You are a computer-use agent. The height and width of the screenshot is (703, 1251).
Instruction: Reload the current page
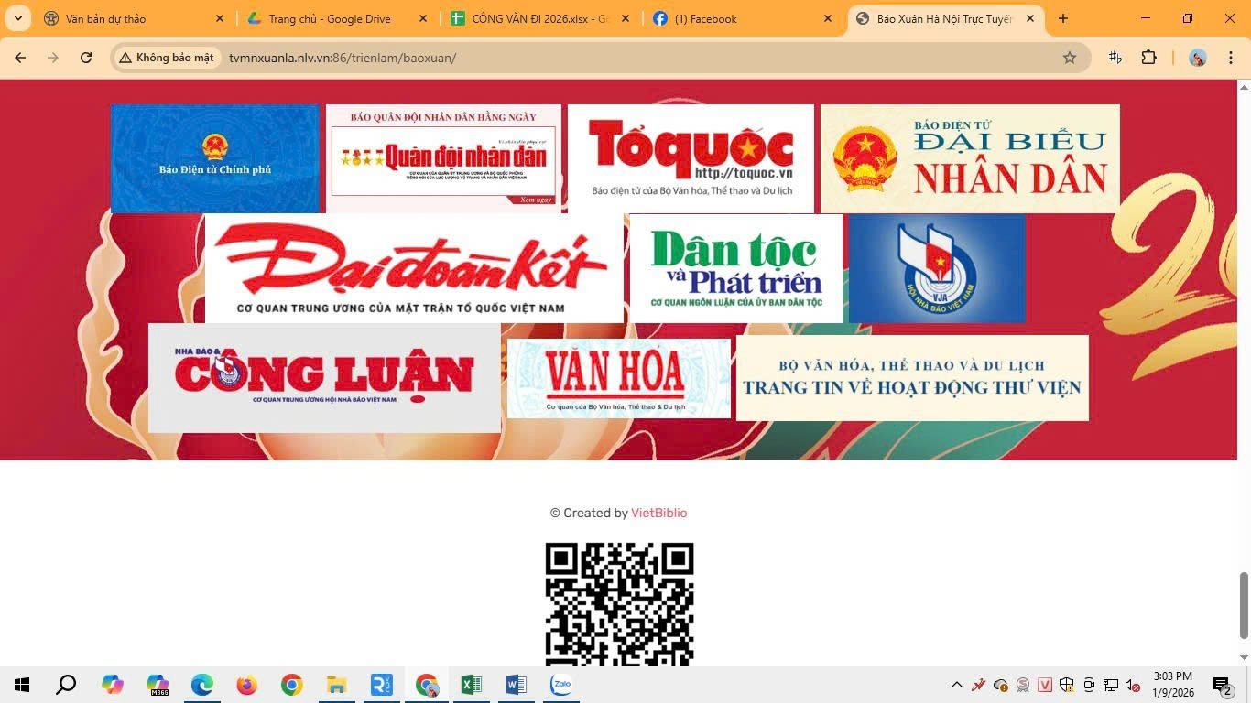[x=86, y=58]
